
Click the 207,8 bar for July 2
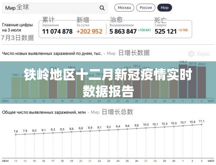tap(192, 82)
